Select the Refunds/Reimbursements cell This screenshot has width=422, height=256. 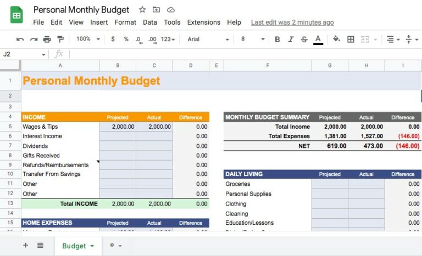pos(60,165)
